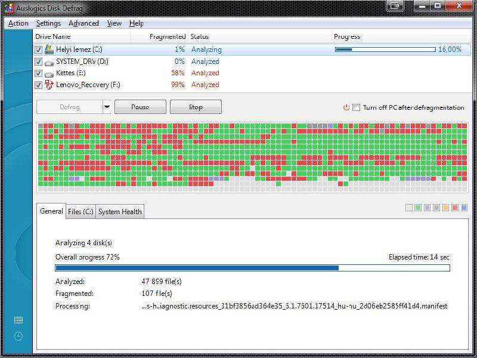The width and height of the screenshot is (477, 358).
Task: Open the cluster map view sidebar icon
Action: tap(18, 320)
